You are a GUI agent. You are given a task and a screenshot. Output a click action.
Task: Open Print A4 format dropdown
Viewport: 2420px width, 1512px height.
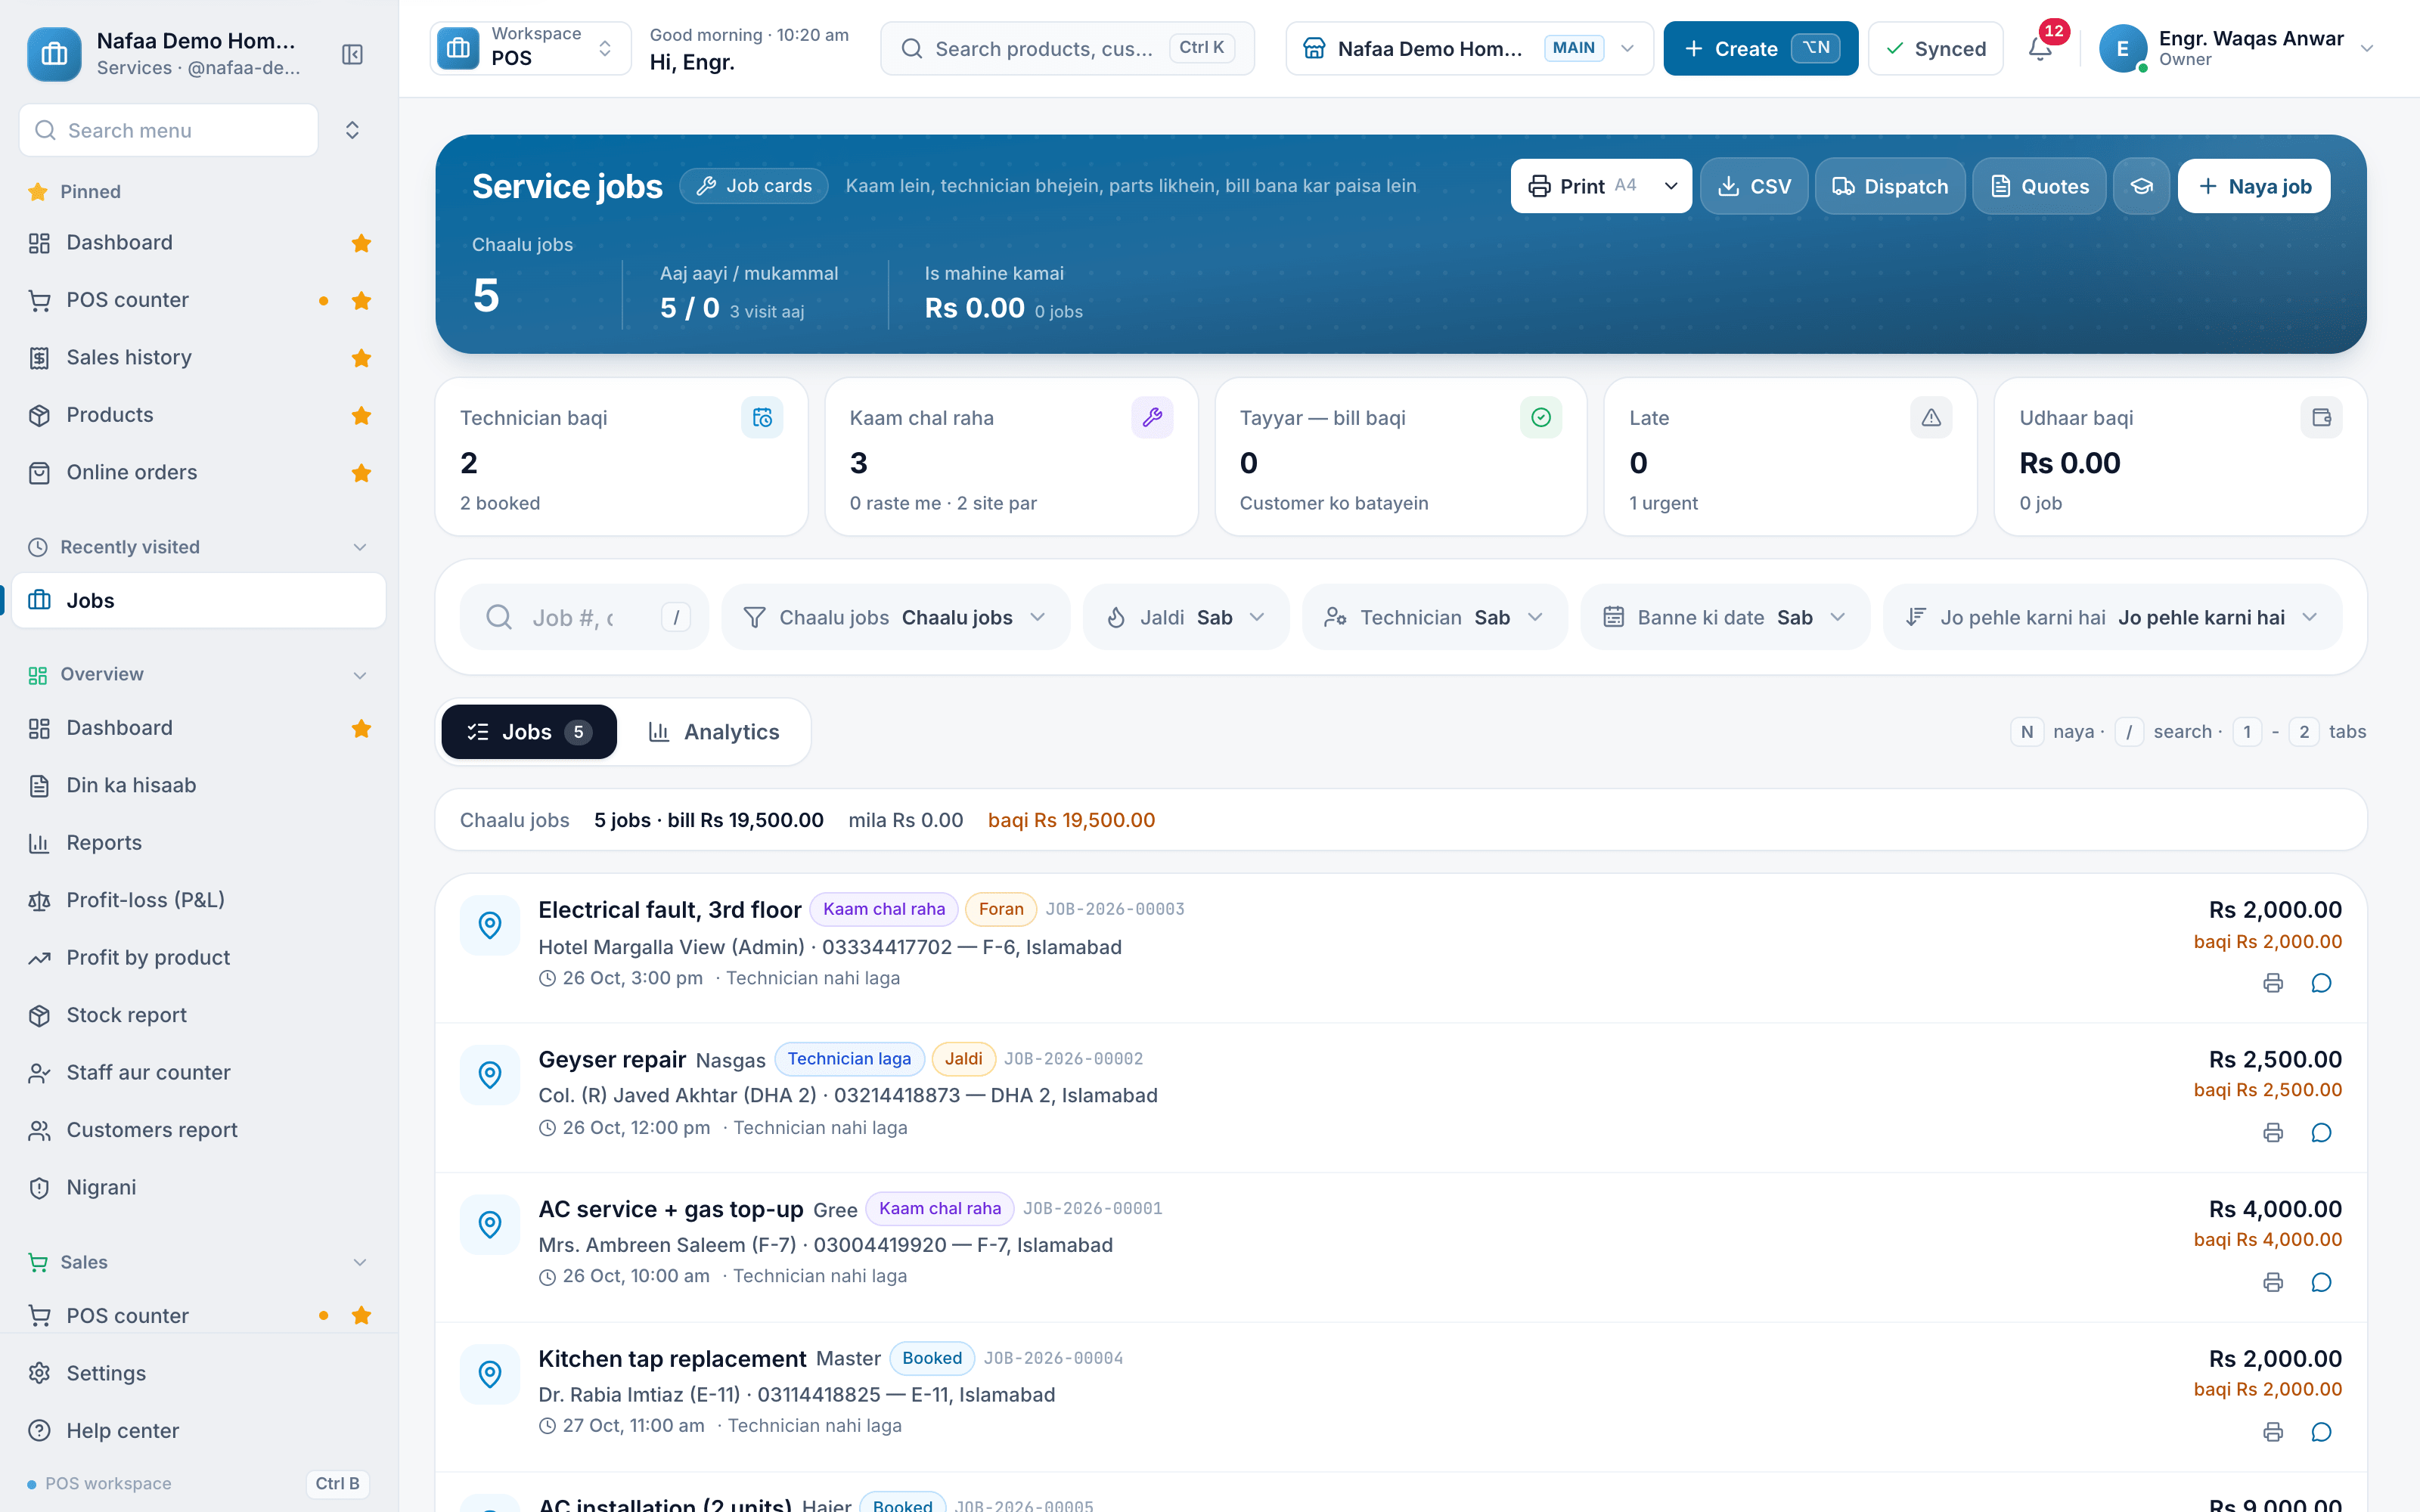[x=1670, y=186]
